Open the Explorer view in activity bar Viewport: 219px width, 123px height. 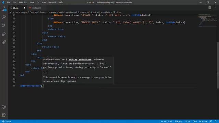point(4,9)
